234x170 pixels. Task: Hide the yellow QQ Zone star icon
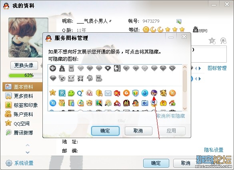coord(53,93)
